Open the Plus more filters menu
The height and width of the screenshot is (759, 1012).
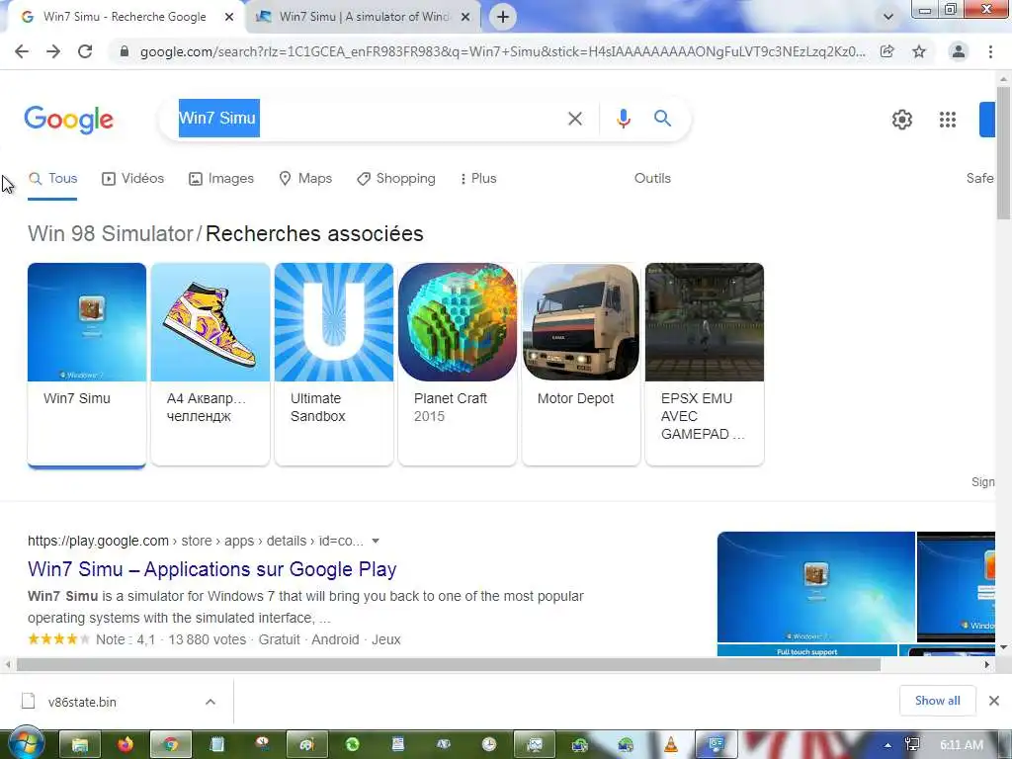(477, 178)
